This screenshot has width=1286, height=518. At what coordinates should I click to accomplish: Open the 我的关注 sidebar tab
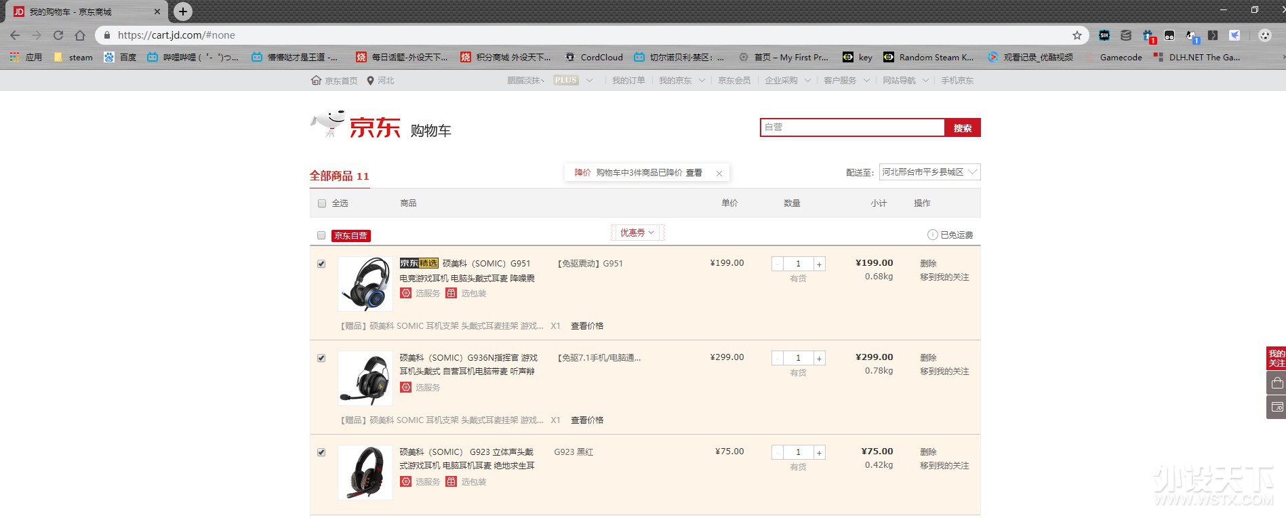[x=1277, y=358]
